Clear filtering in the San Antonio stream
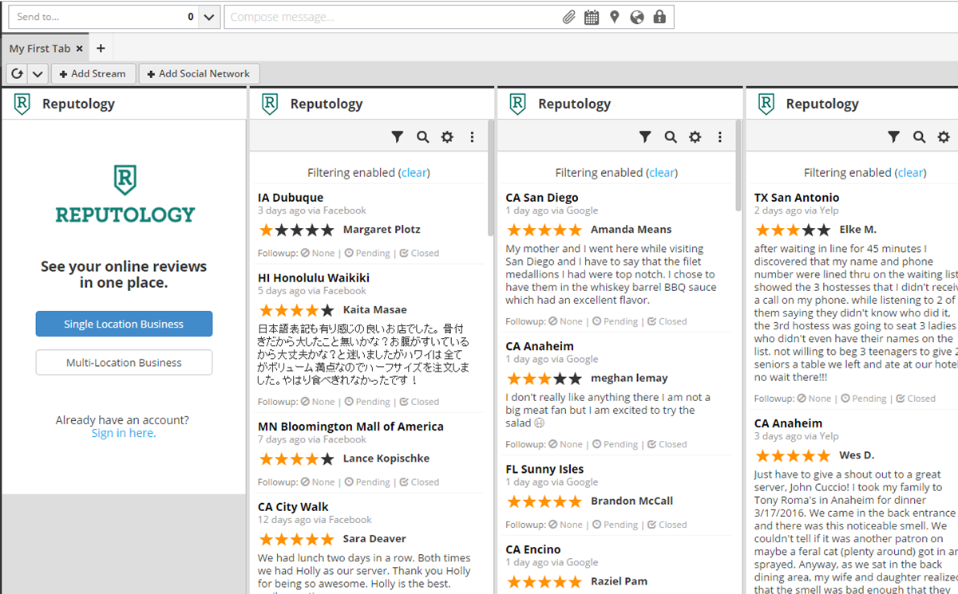 pyautogui.click(x=910, y=172)
